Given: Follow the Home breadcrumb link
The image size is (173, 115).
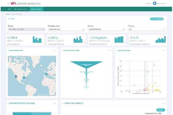Looking at the screenshot, I should (x=8, y=14).
